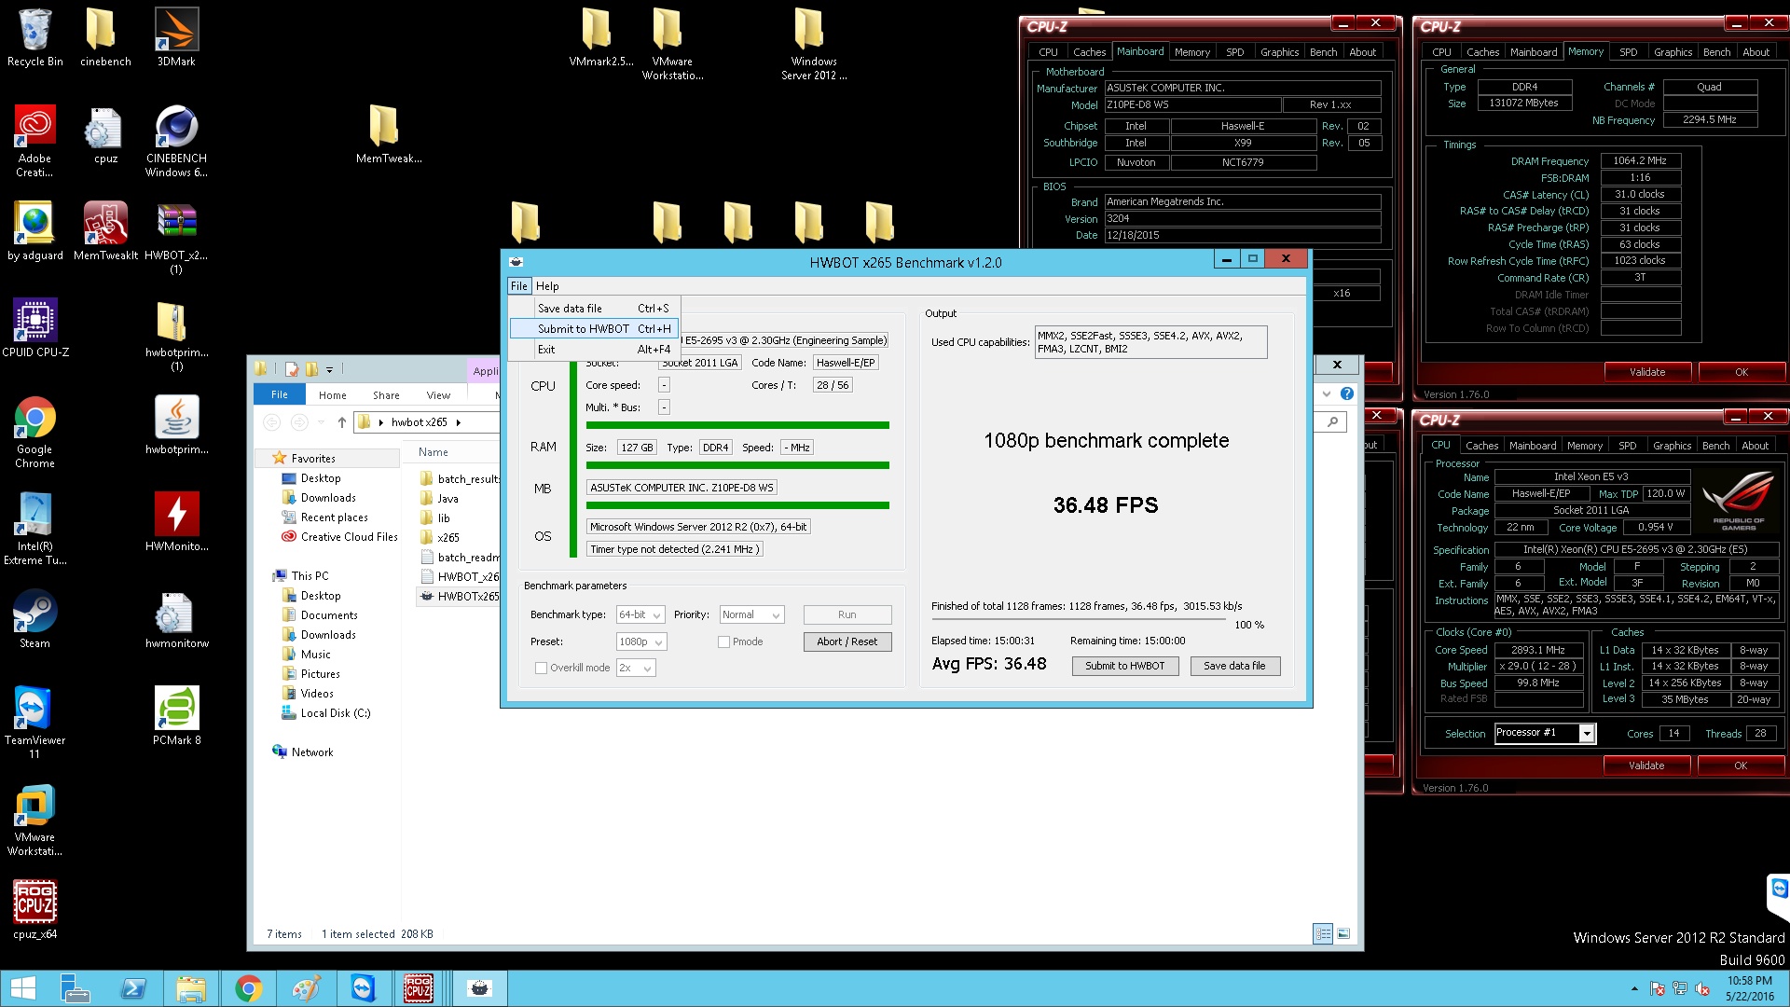Image resolution: width=1790 pixels, height=1007 pixels.
Task: Open the Priority Normal dropdown
Action: tap(751, 615)
